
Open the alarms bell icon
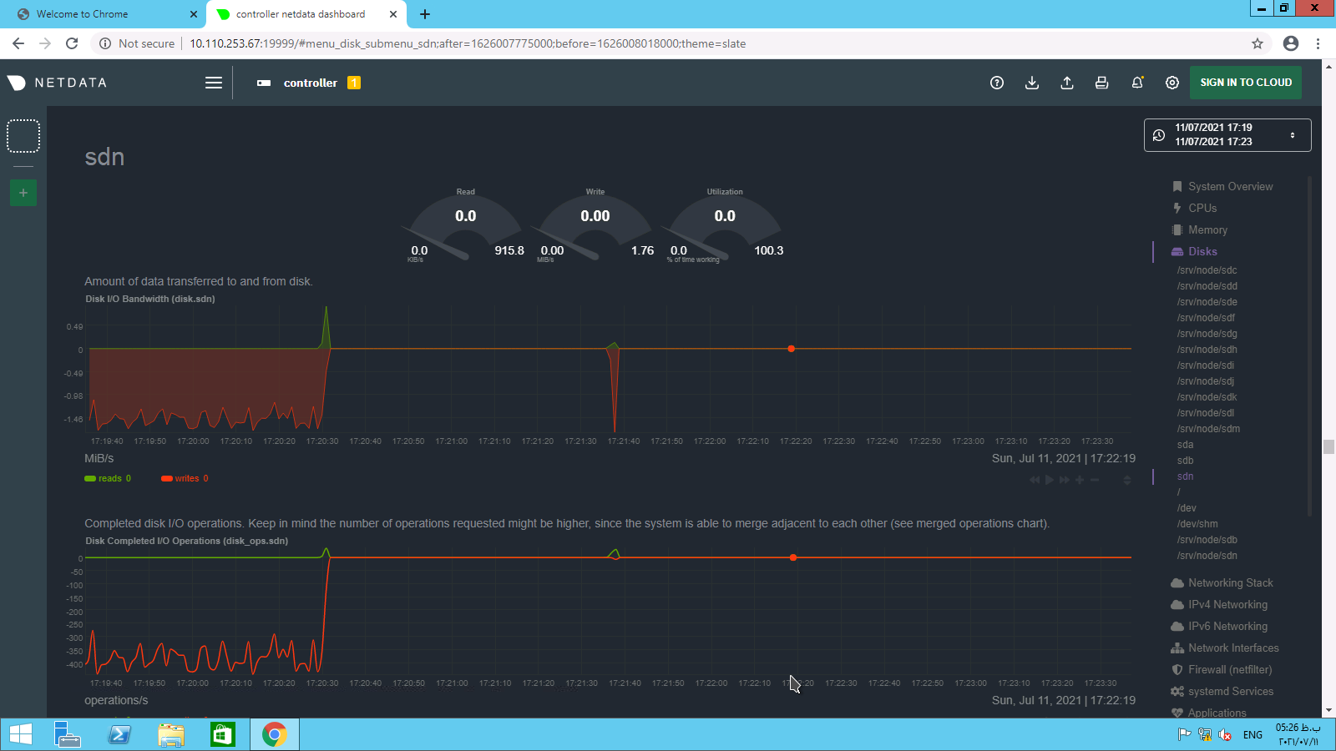[1137, 83]
